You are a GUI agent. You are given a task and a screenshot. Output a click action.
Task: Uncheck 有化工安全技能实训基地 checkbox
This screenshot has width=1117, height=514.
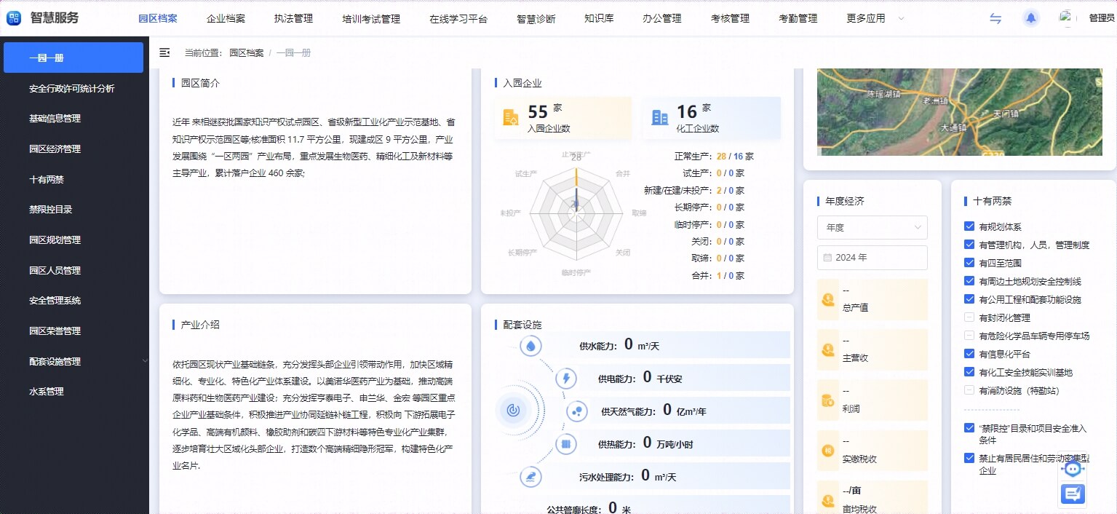click(969, 372)
